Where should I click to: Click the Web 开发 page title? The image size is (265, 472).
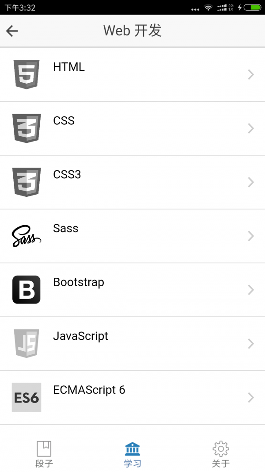point(132,31)
